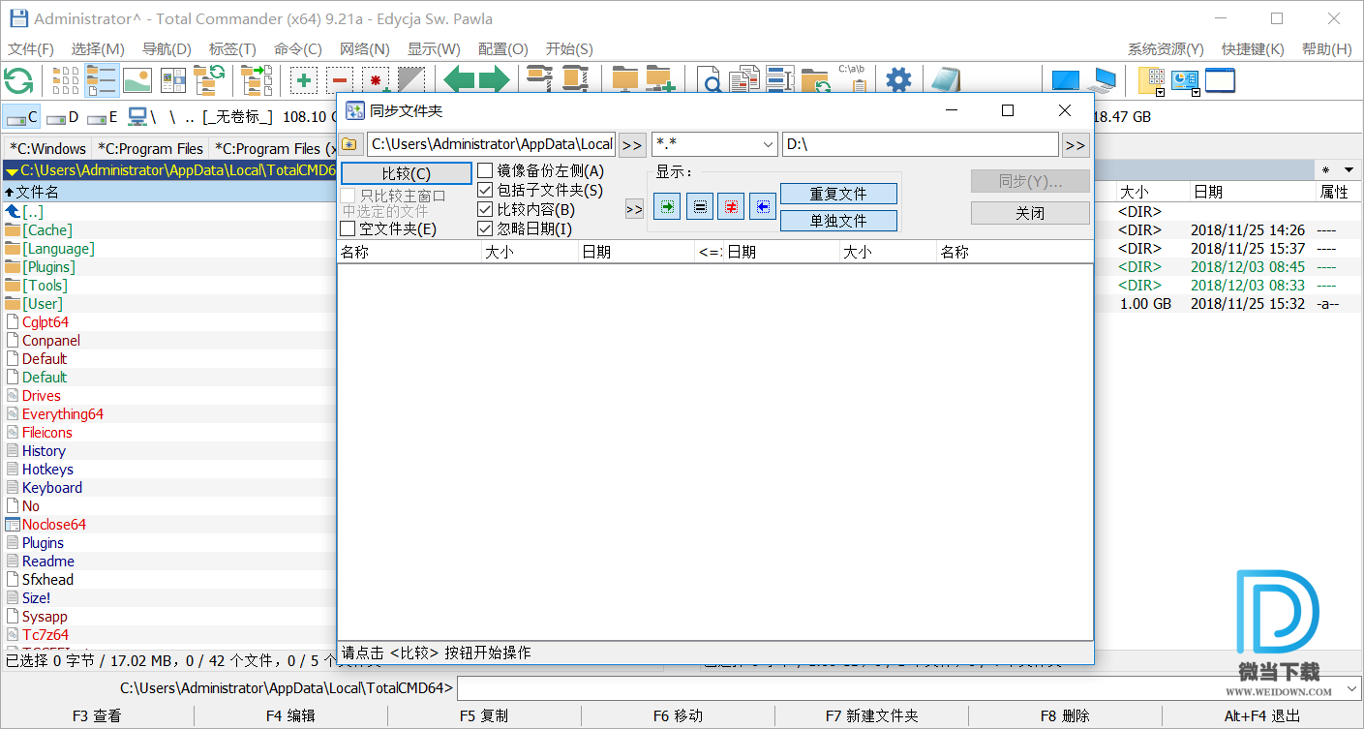Click the blue desktop monitor icon
The width and height of the screenshot is (1364, 729).
(1065, 80)
